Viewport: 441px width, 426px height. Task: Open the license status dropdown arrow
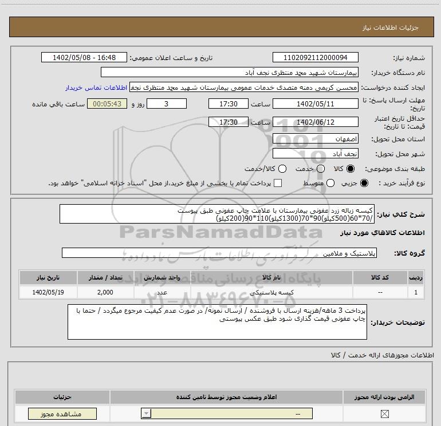tap(146, 413)
